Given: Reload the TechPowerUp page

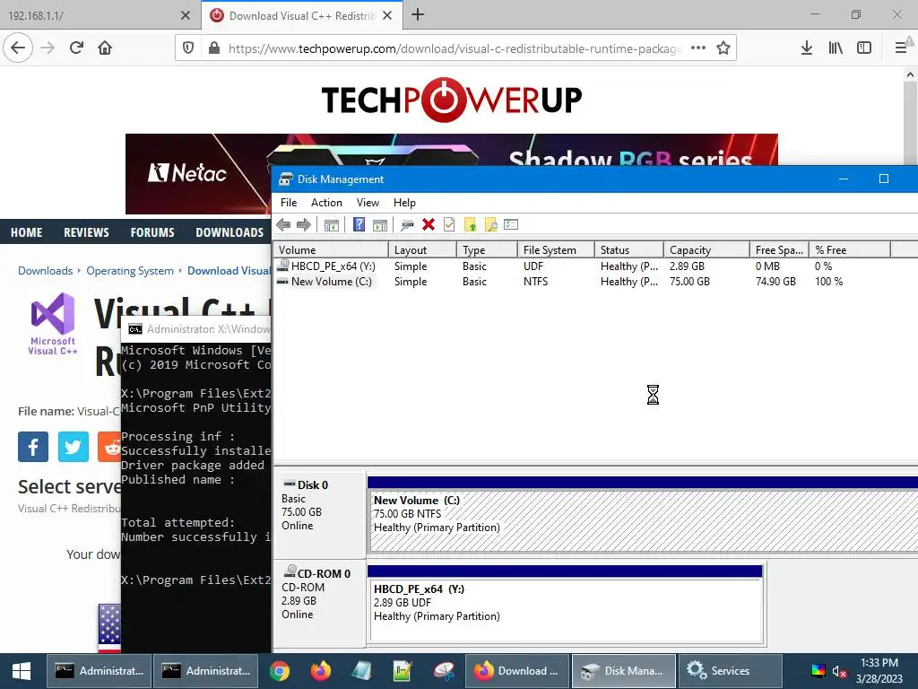Looking at the screenshot, I should point(76,48).
